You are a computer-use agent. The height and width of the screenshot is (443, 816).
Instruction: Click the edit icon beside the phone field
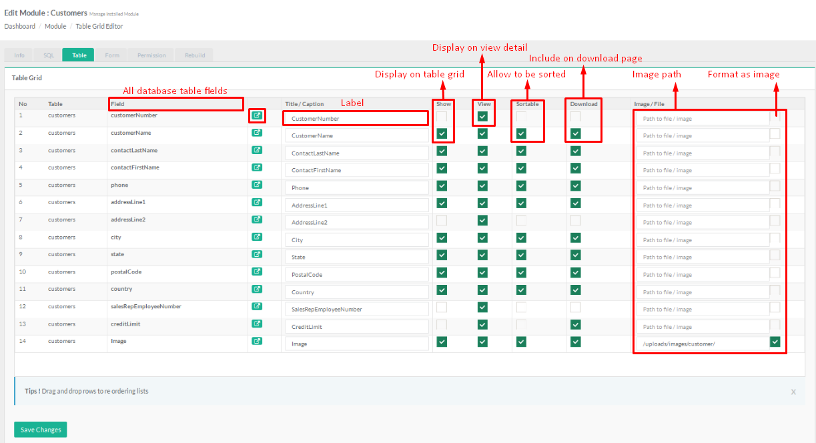pos(257,185)
